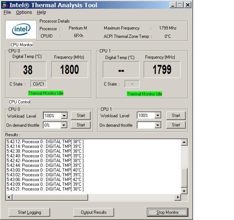Click the CPU Control label
Screen dimensions: 234x220
(x=19, y=102)
